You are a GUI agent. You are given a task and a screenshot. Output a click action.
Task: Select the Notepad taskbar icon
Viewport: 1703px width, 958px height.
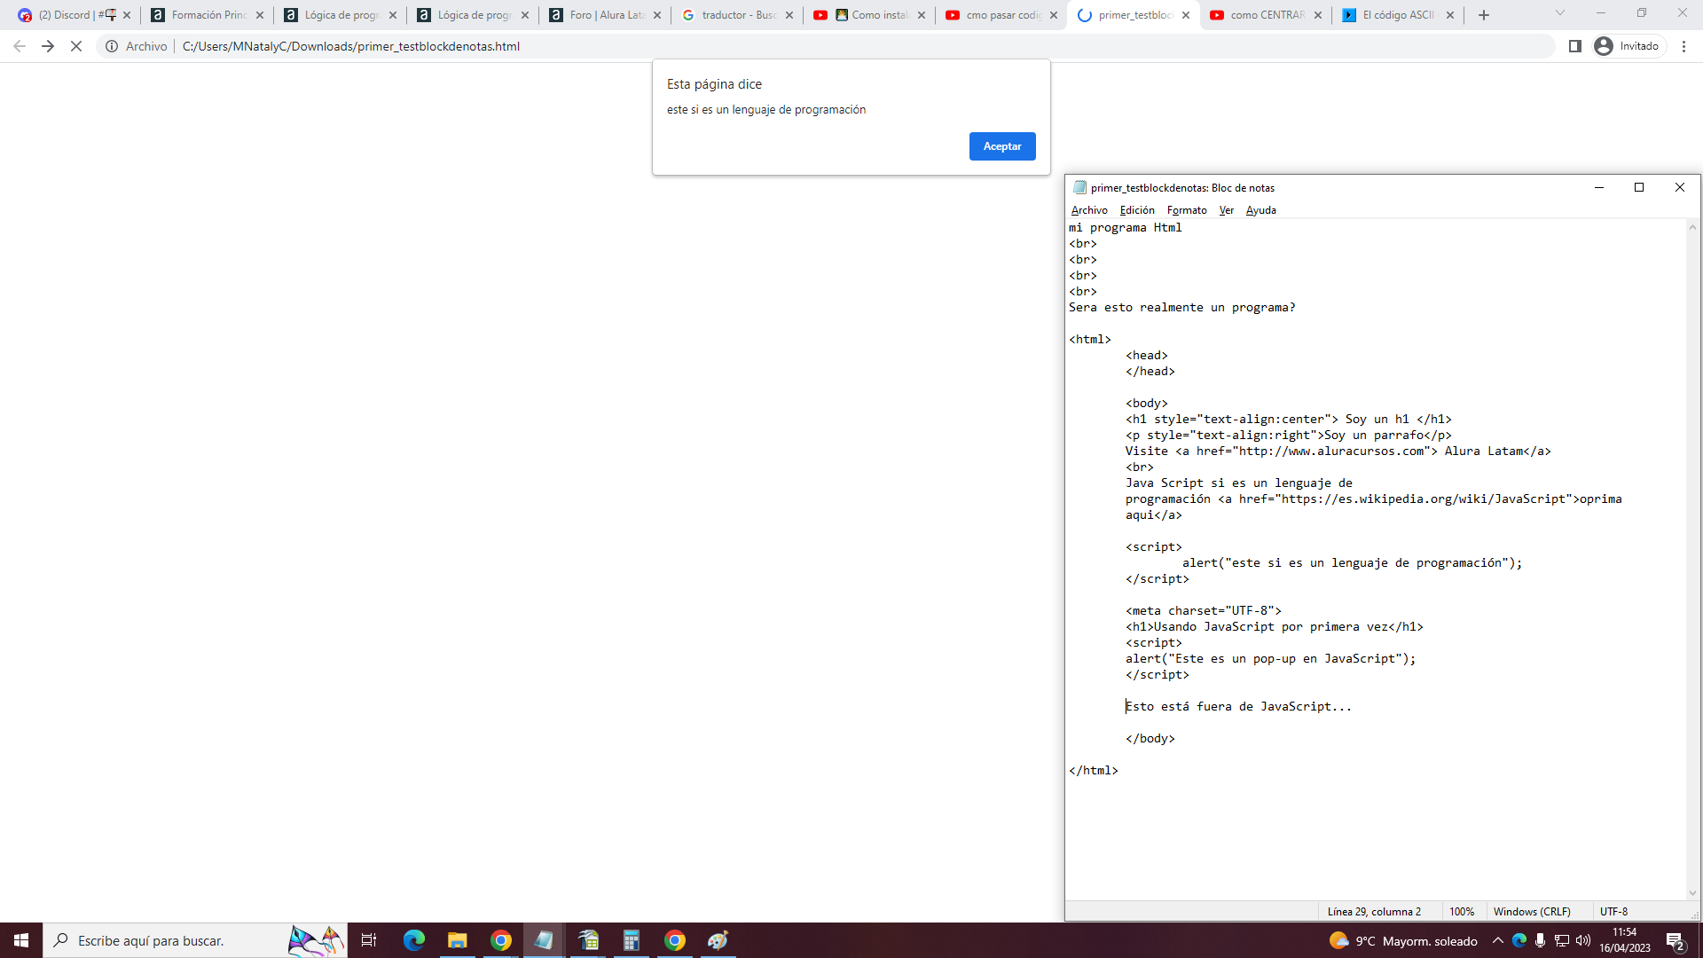[x=544, y=940]
